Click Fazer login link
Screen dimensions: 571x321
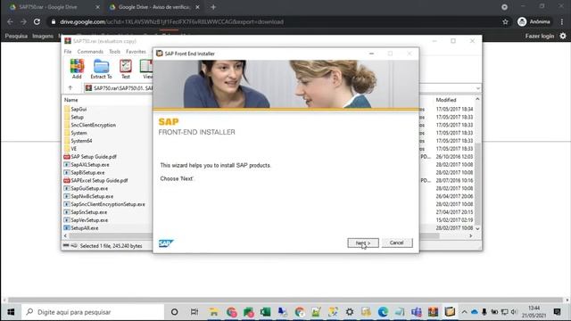coord(539,36)
